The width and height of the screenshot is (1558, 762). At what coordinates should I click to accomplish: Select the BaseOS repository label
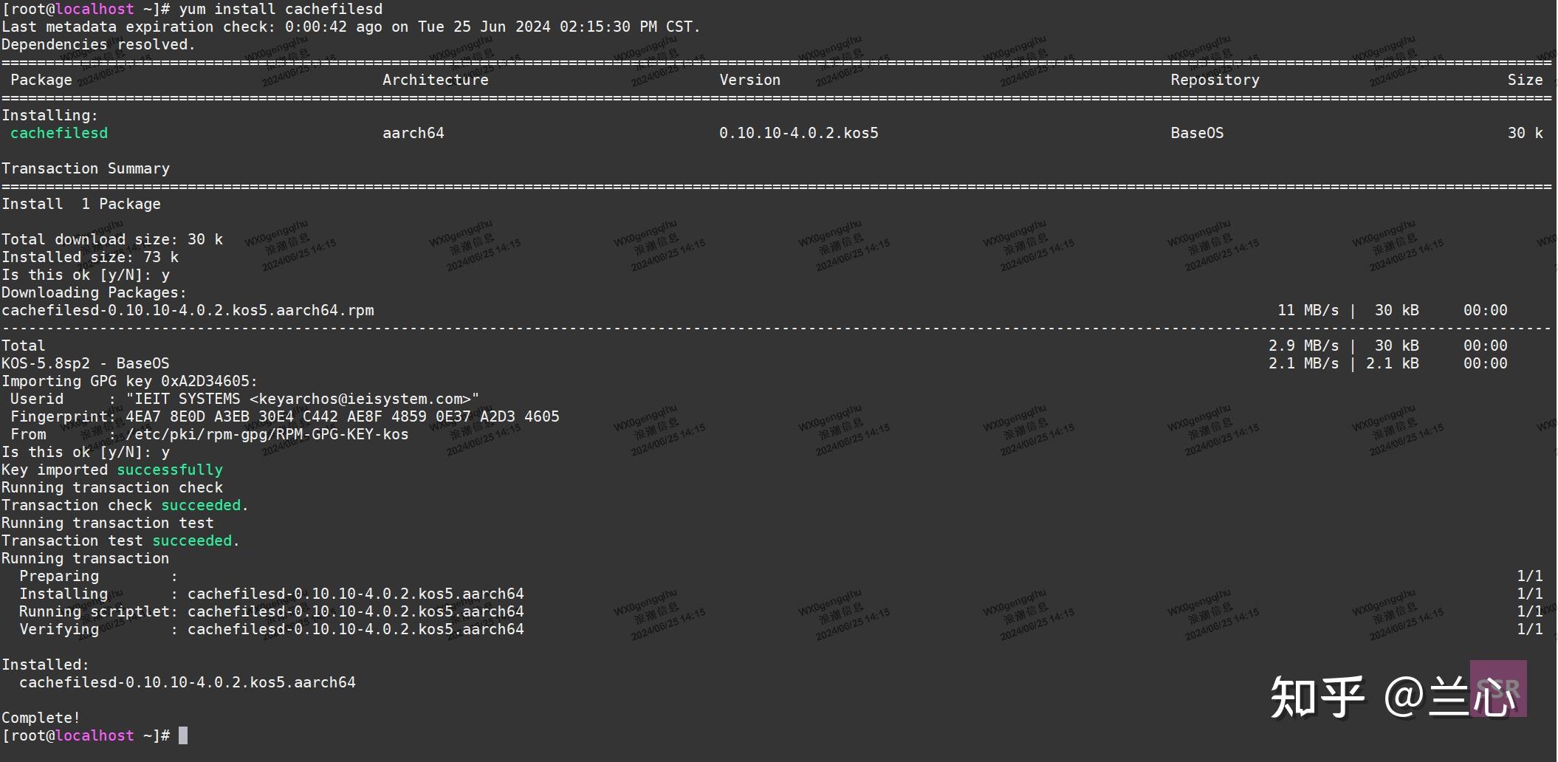1197,133
